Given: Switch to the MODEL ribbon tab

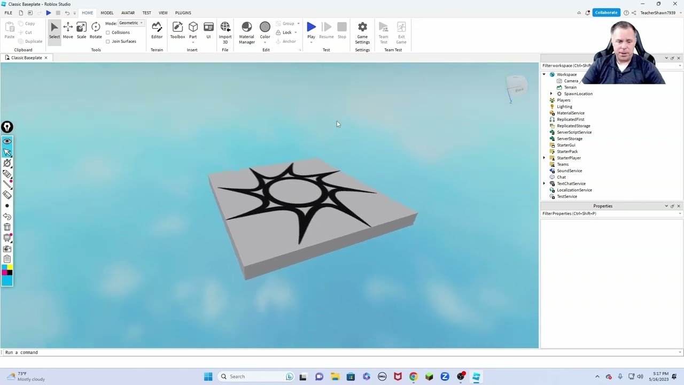Looking at the screenshot, I should [x=107, y=13].
